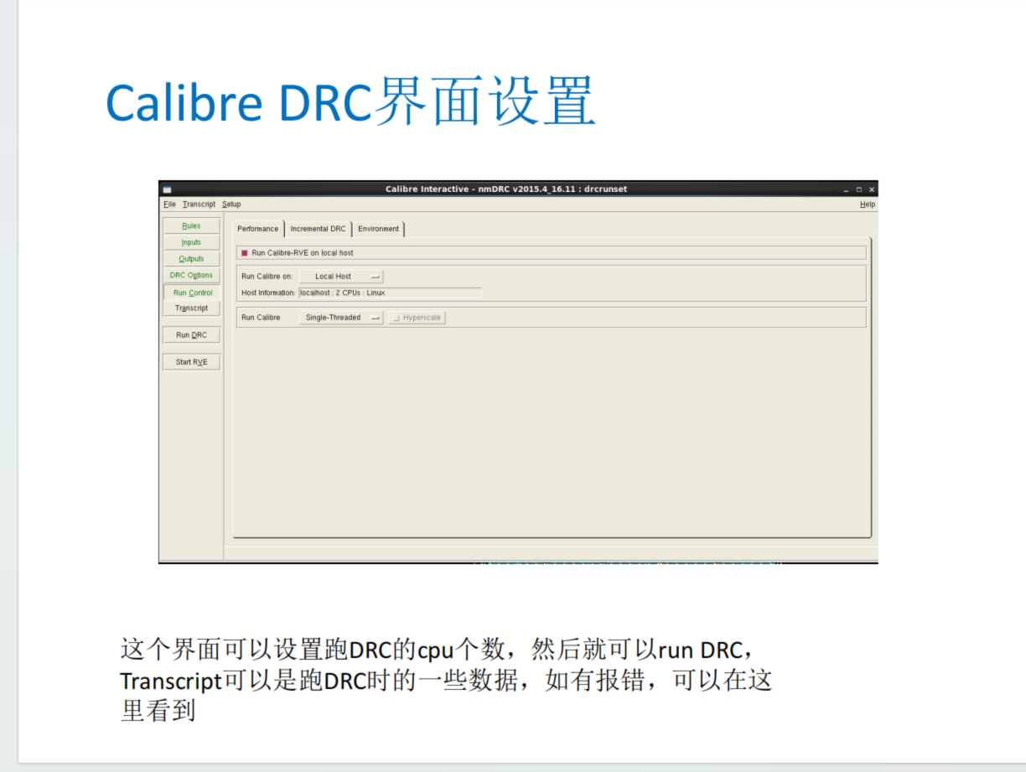The height and width of the screenshot is (772, 1026).
Task: Switch to the Environment tab
Action: [379, 229]
